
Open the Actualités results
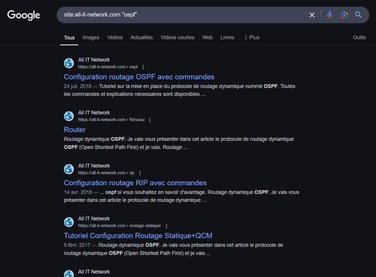click(141, 37)
